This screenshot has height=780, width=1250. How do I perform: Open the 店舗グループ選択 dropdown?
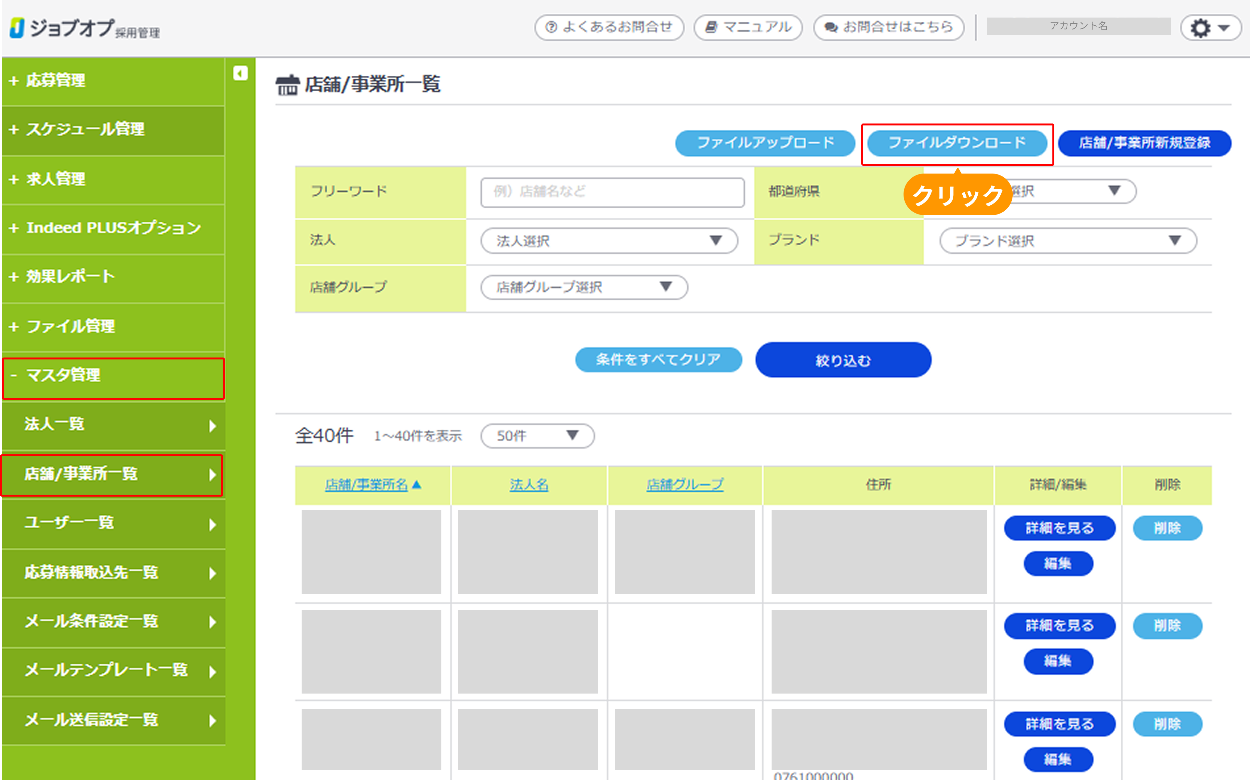pyautogui.click(x=583, y=287)
